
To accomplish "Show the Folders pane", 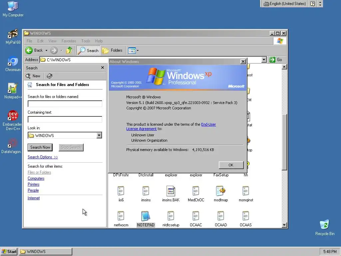I will [113, 50].
